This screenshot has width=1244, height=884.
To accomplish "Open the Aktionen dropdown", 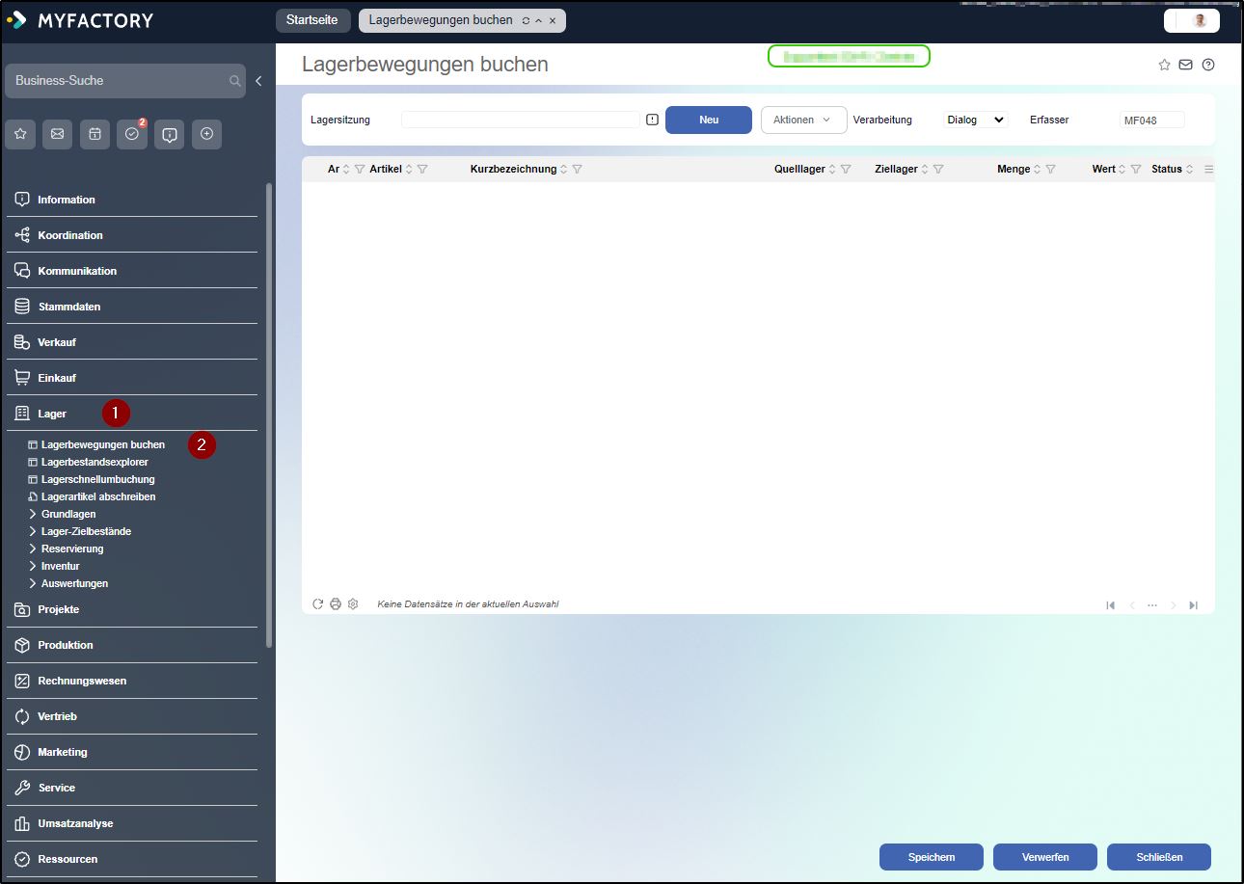I will 803,120.
